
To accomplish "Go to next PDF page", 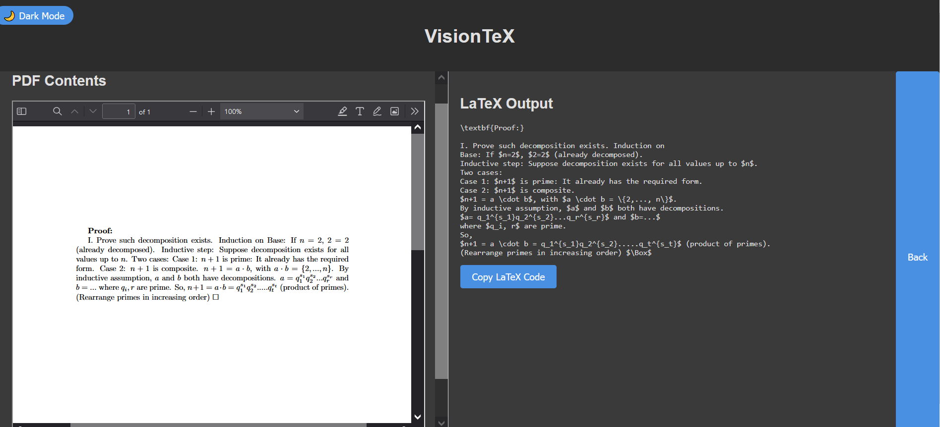I will (93, 111).
